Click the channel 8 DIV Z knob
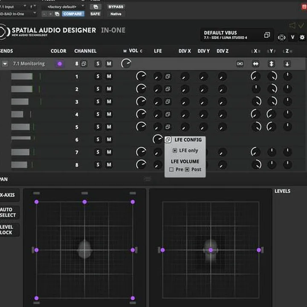 coord(223,165)
